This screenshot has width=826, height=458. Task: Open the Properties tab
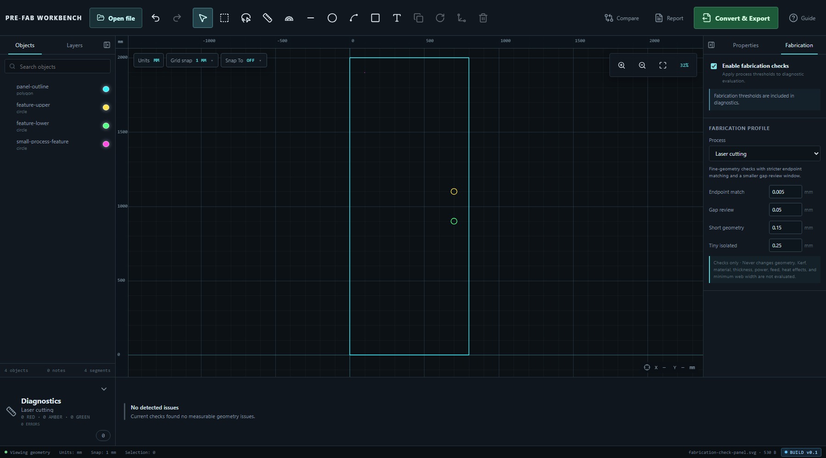coord(746,45)
